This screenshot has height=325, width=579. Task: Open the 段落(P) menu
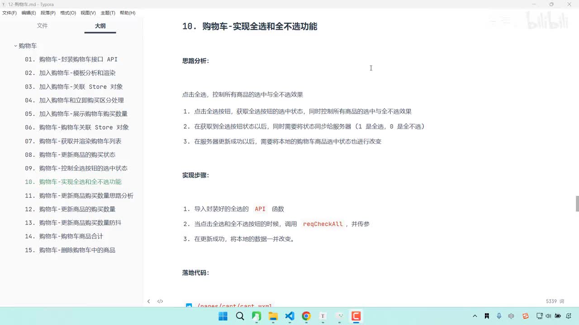tap(48, 13)
